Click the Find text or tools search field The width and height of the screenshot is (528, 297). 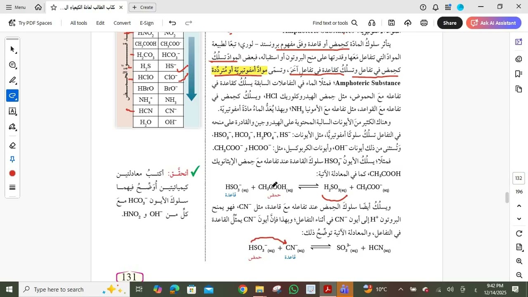tap(335, 23)
